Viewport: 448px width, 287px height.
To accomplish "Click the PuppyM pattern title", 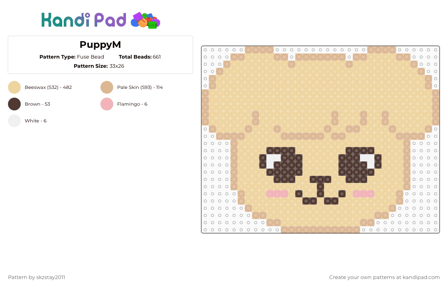I will [x=100, y=45].
